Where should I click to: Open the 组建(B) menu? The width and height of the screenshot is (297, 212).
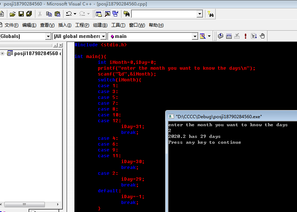[x=100, y=25]
